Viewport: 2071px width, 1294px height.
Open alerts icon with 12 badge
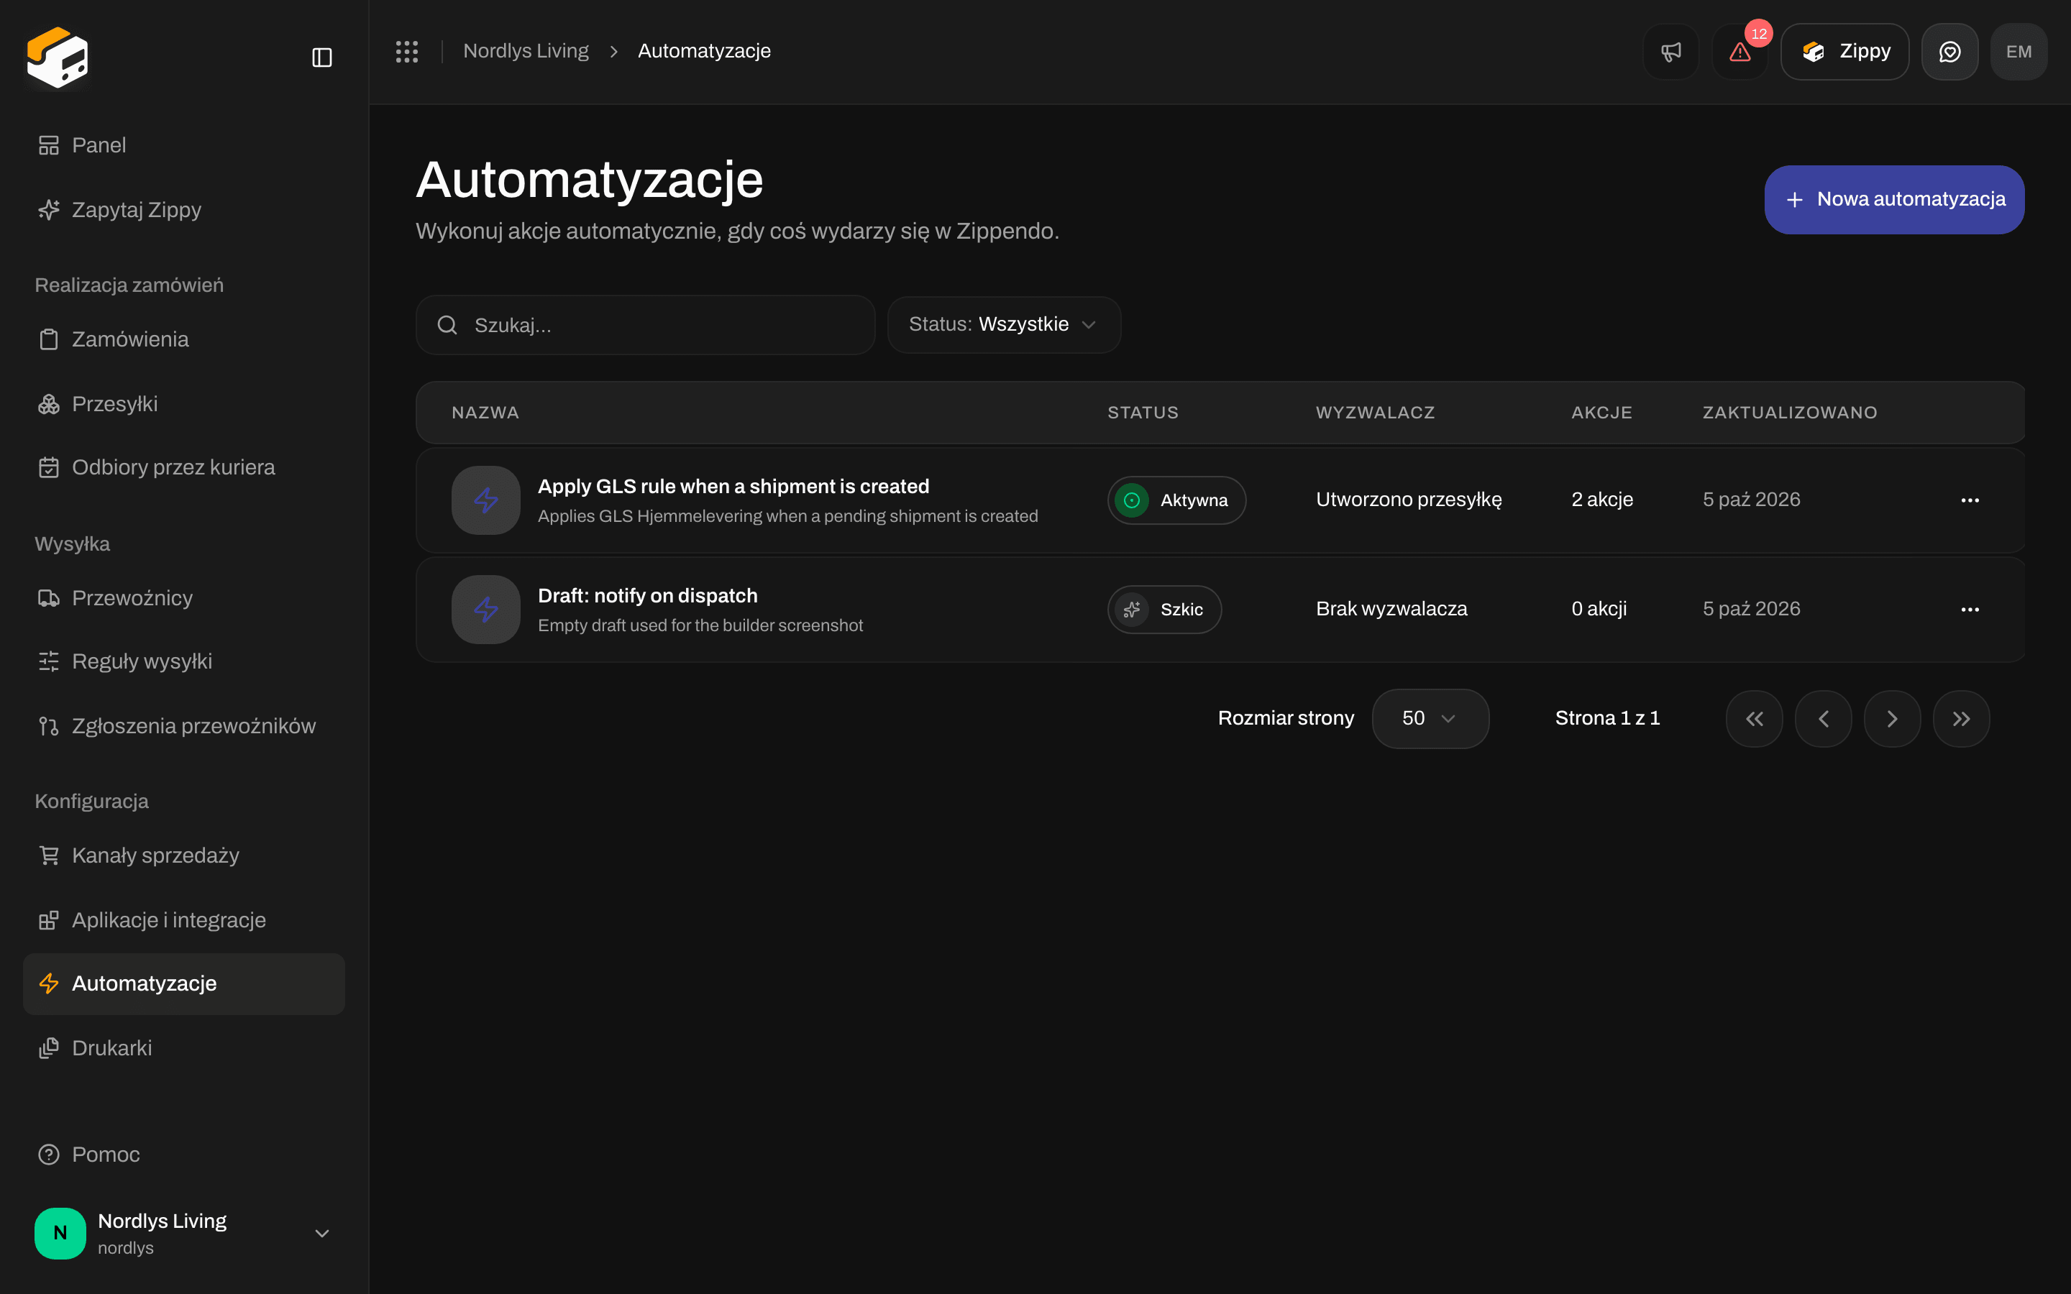coord(1739,51)
